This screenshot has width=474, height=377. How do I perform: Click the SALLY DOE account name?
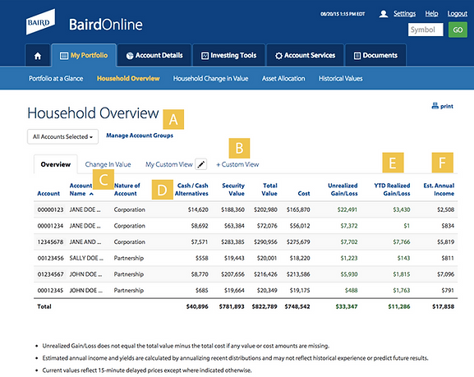click(x=86, y=258)
